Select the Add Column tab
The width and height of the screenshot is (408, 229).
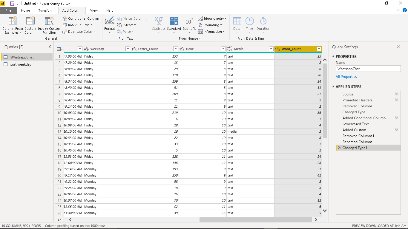click(x=72, y=10)
